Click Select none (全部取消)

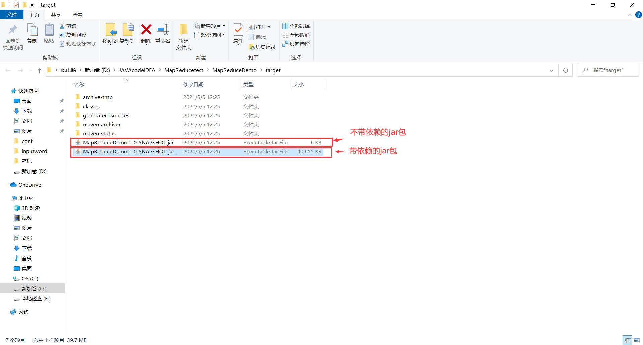[x=296, y=35]
